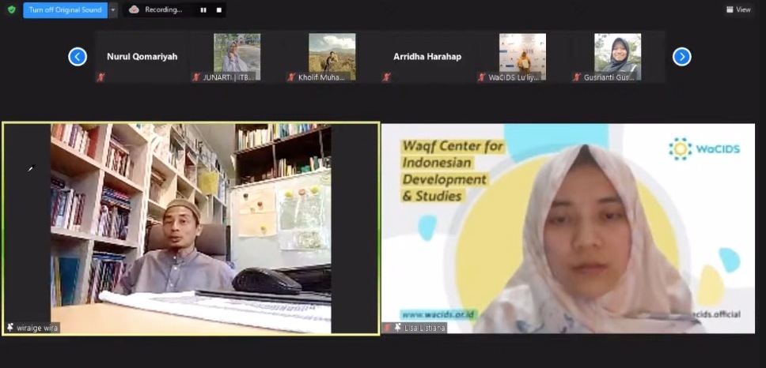Click muted mic icon next to Gusrianti

coord(577,77)
